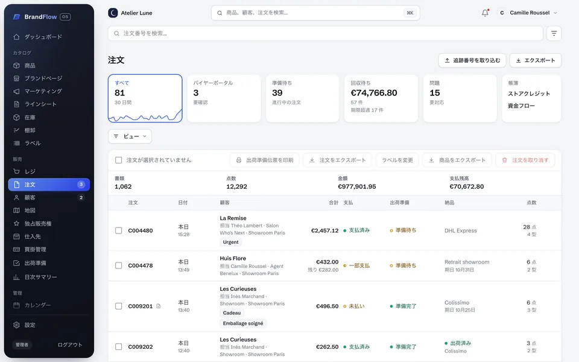Select the すべて orders tab card
The width and height of the screenshot is (579, 362).
pos(145,98)
